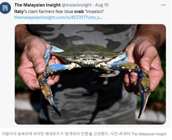Open The Malaysian Insight profile avatar
172x140 pixels.
pyautogui.click(x=5, y=8)
